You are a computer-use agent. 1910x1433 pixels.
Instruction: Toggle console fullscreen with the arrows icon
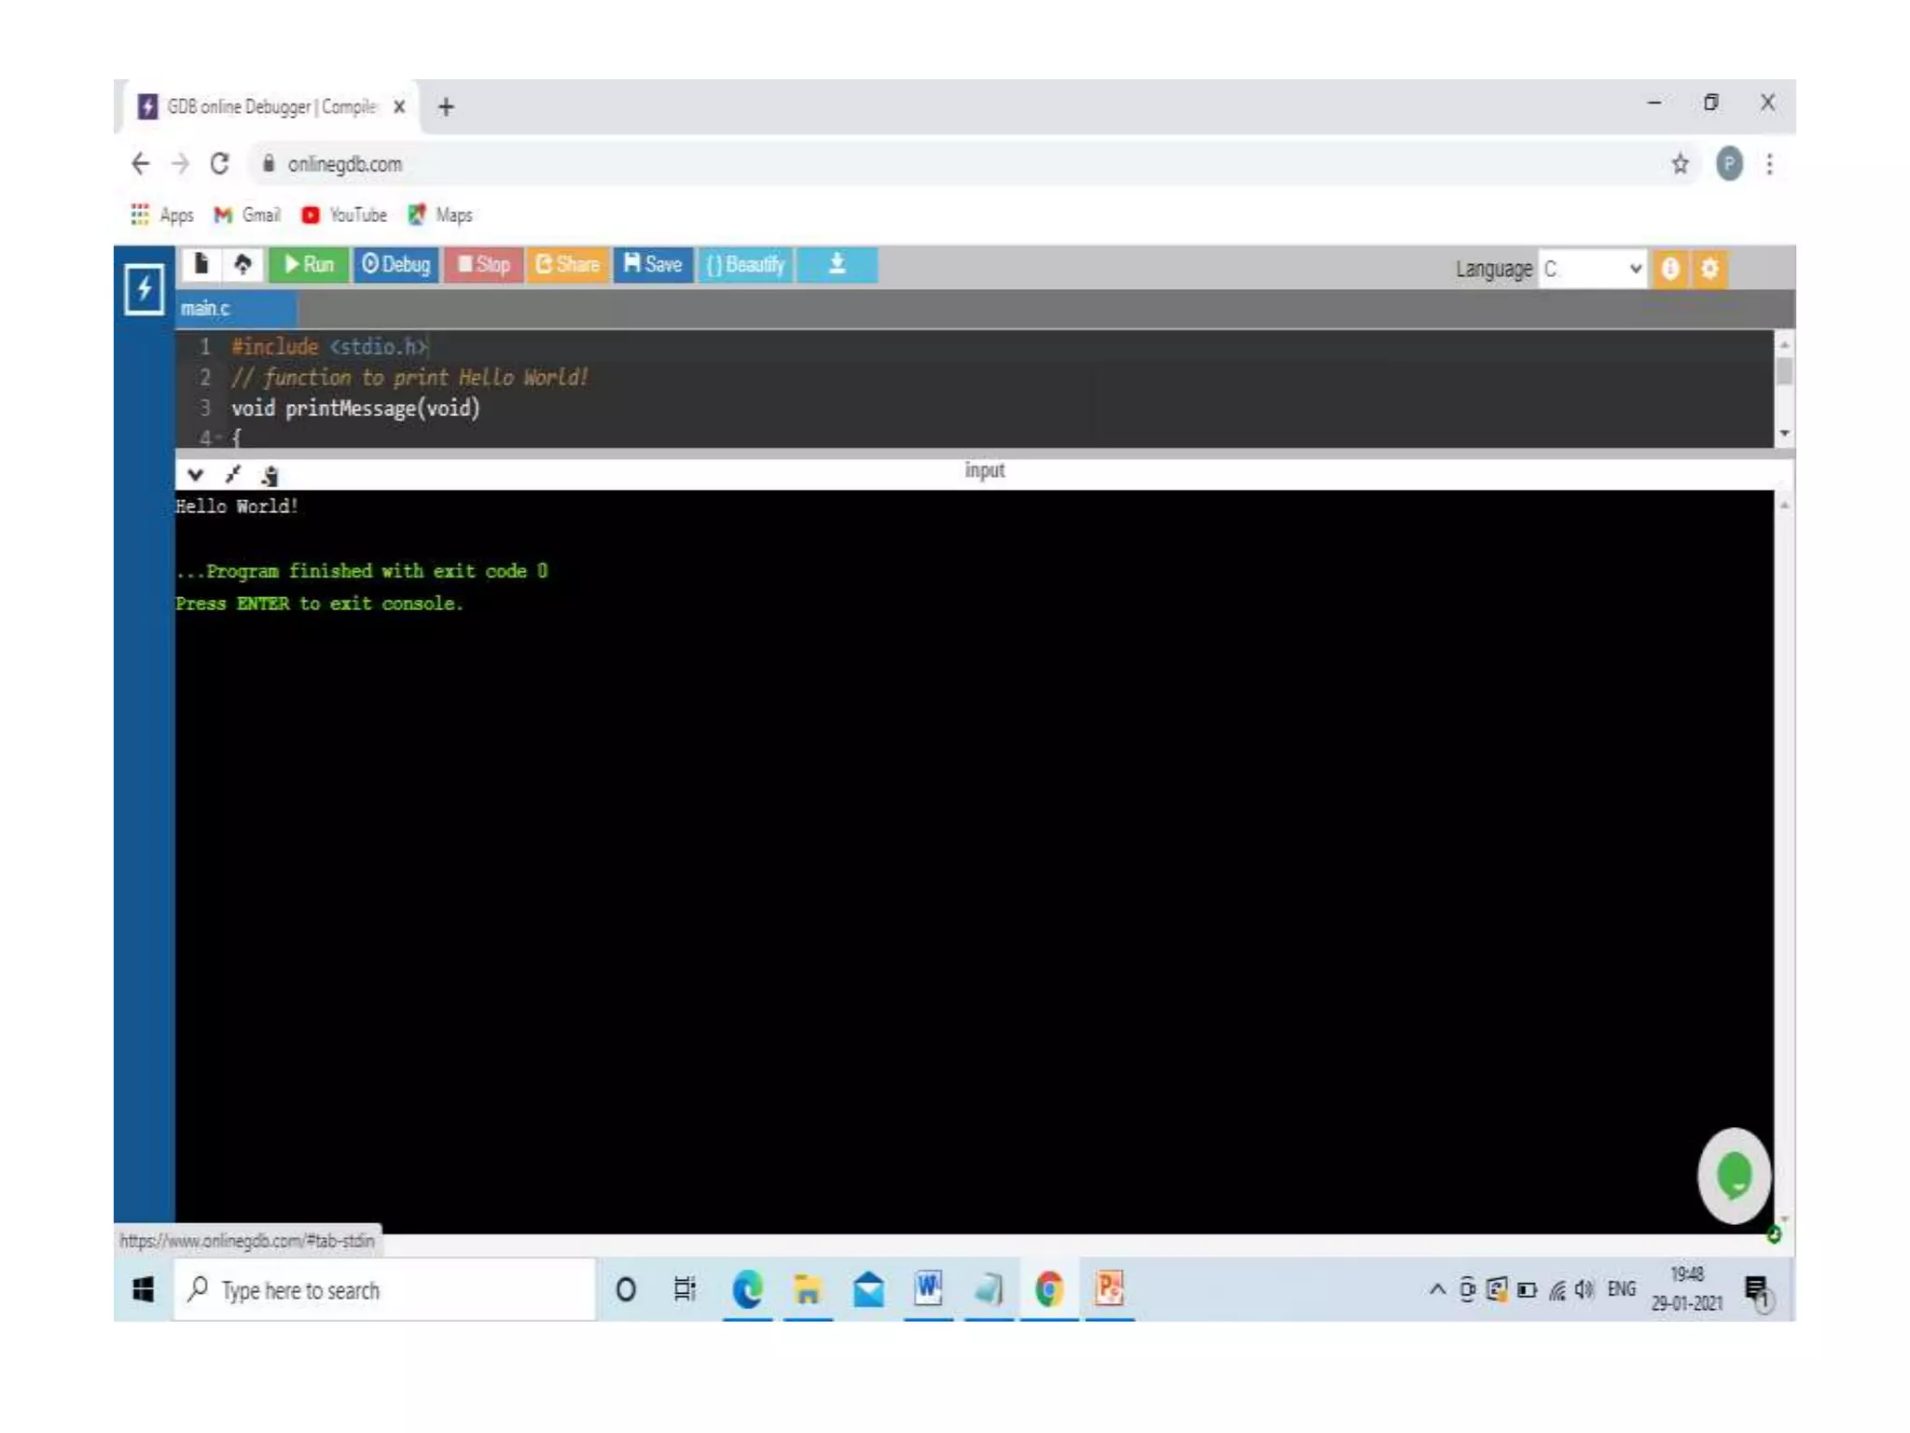coord(233,475)
